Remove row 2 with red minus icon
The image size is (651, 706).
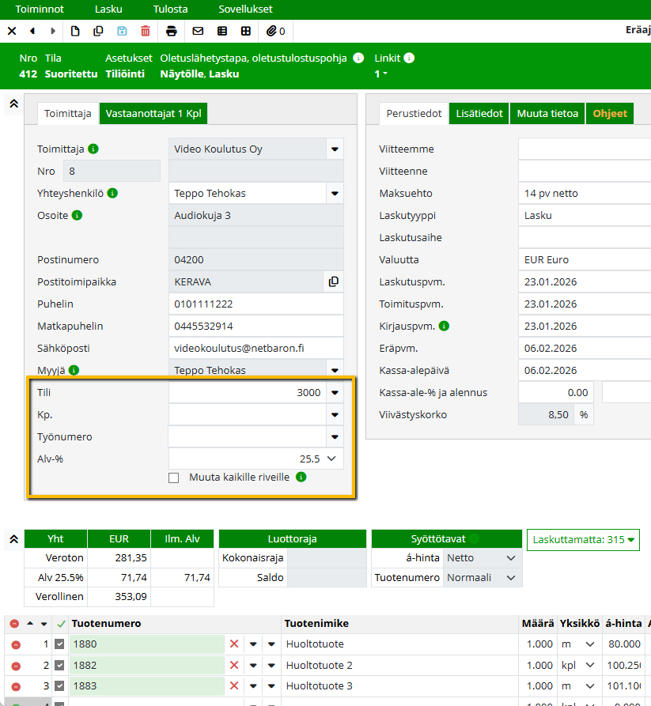pos(16,666)
